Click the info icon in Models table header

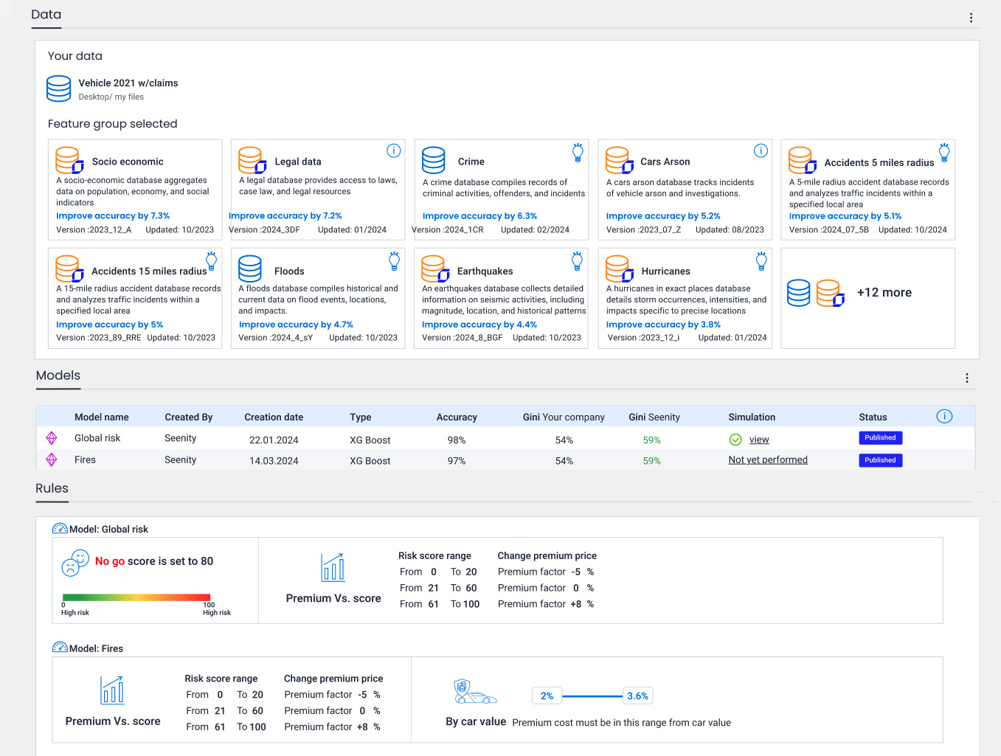tap(944, 416)
